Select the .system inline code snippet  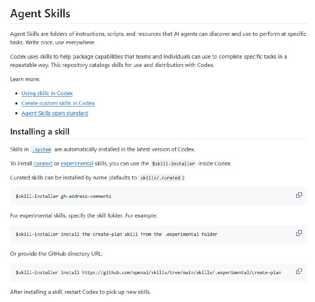click(42, 149)
